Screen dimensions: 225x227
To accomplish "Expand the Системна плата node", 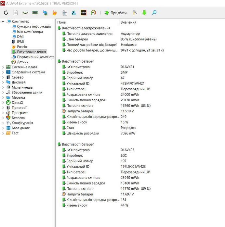I will 3,67.
